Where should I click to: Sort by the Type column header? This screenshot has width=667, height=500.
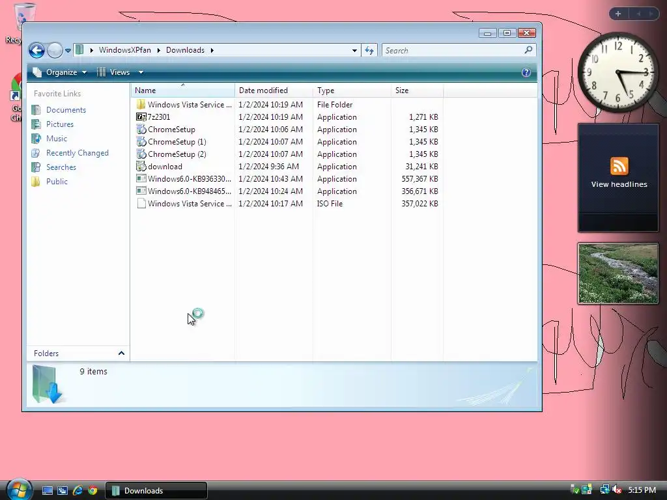(352, 90)
